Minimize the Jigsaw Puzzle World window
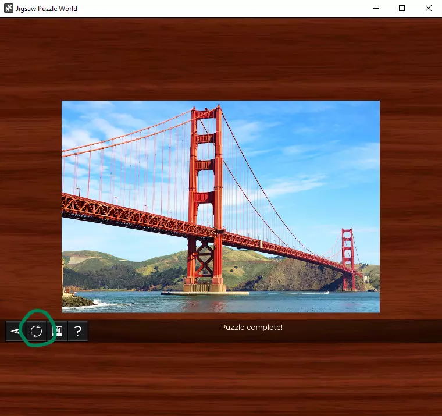Screen dimensions: 442x416 coord(375,9)
